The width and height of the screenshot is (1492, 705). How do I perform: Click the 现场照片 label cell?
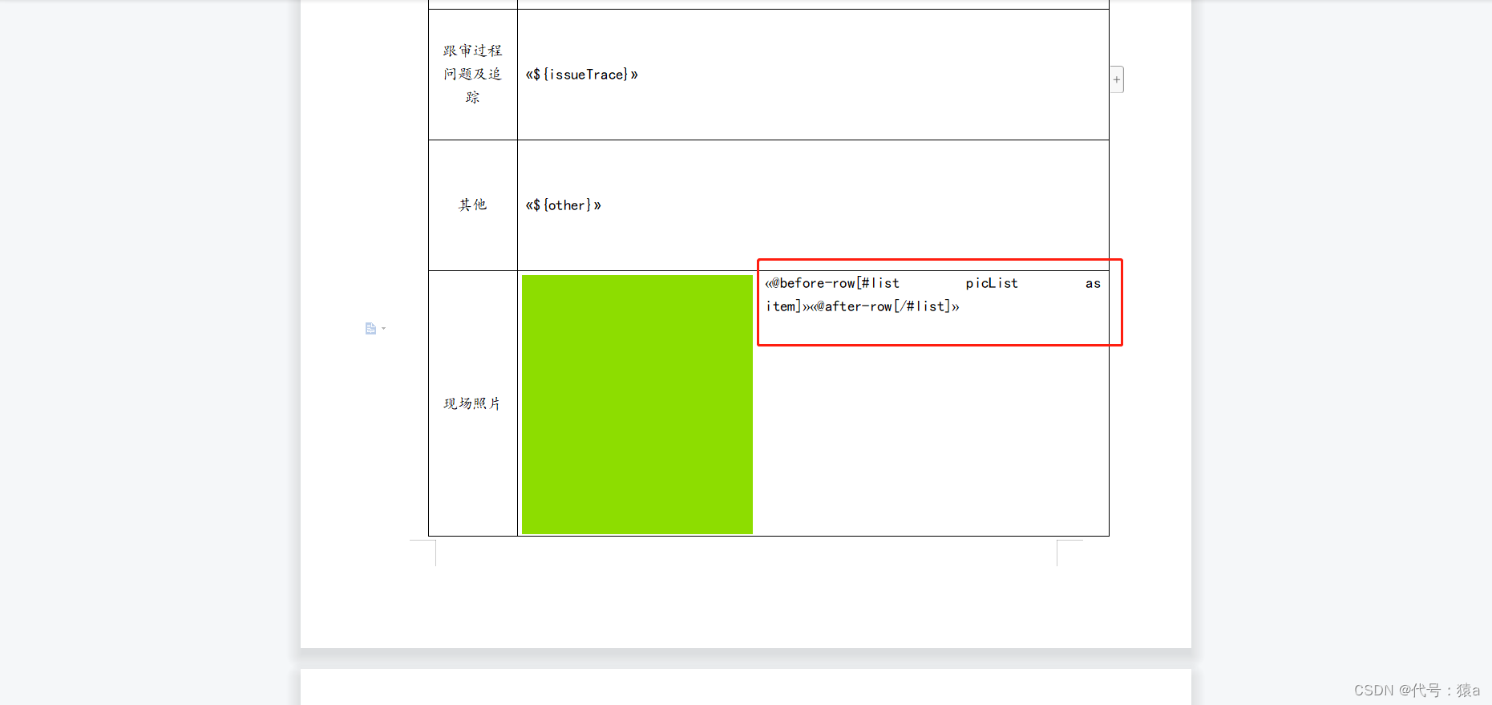click(x=473, y=403)
